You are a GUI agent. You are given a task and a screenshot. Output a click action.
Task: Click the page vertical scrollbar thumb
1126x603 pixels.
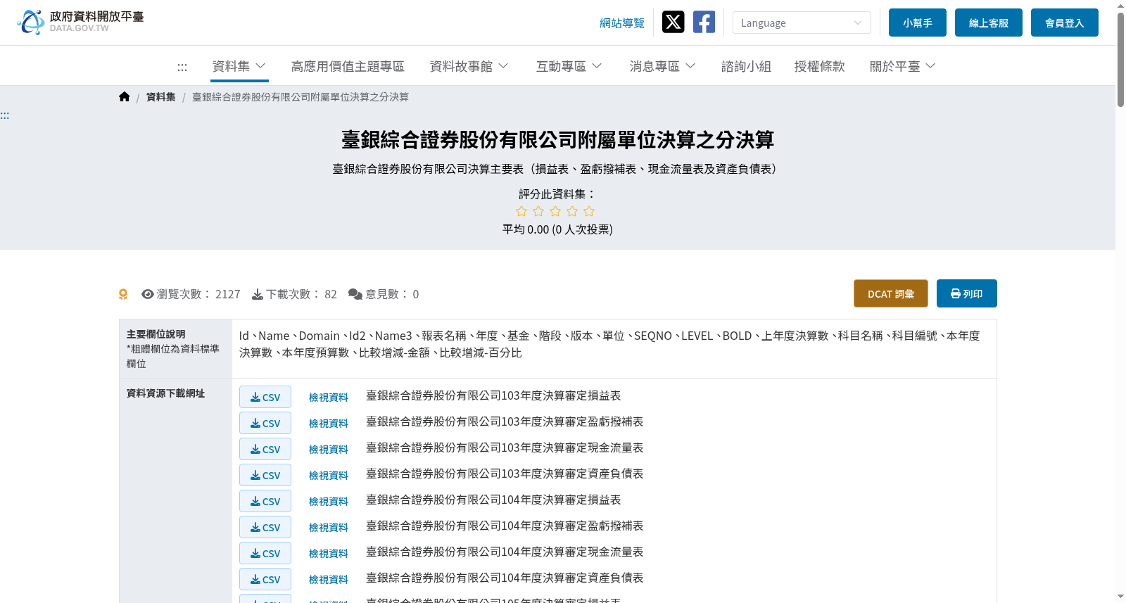(x=1120, y=60)
